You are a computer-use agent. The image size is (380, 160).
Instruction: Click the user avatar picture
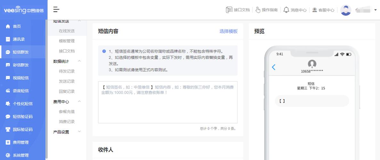[346, 10]
